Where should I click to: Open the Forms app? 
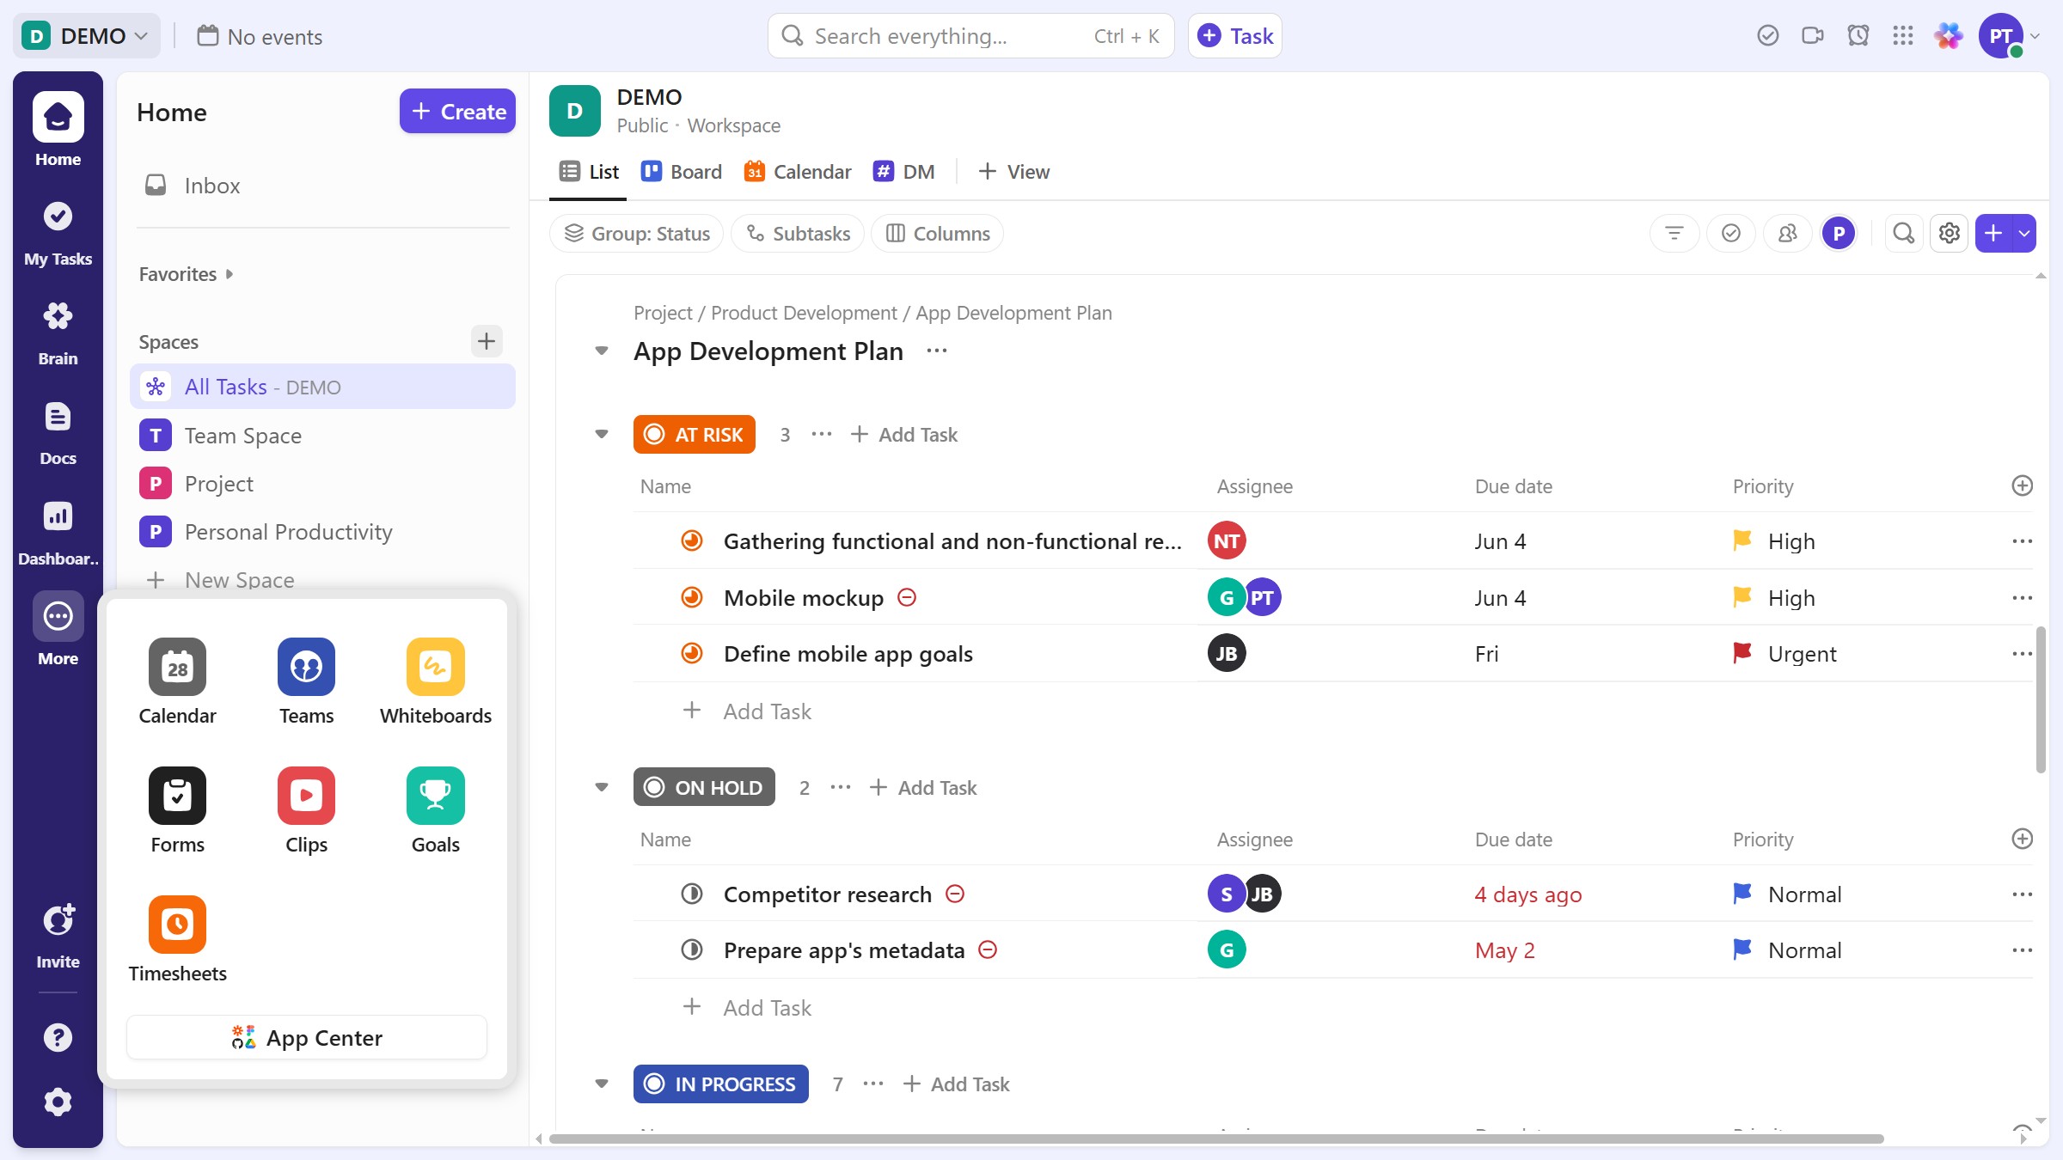(x=177, y=796)
